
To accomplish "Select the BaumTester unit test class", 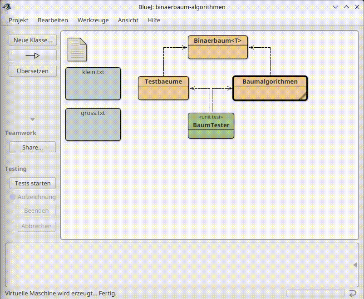I will coord(211,125).
